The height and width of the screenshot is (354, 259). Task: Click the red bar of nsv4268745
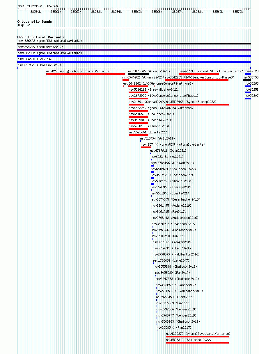pos(86,74)
